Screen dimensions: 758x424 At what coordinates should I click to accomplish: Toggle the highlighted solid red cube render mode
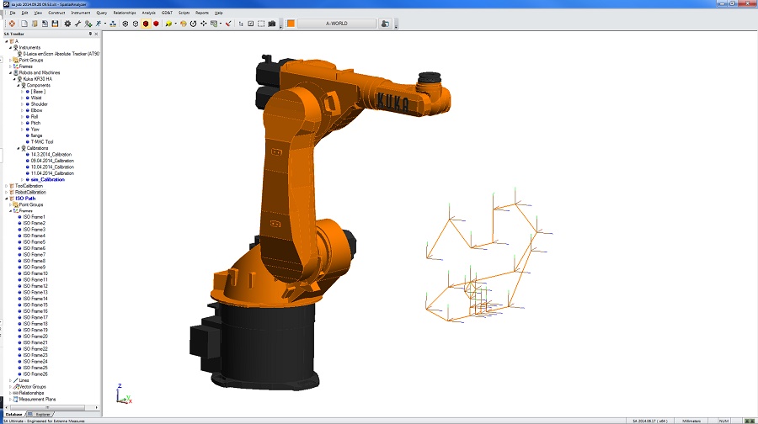point(146,24)
